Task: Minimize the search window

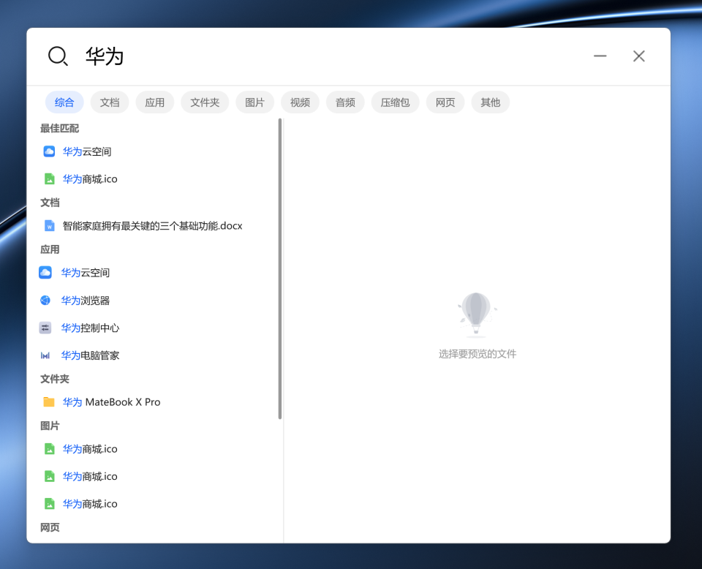Action: click(x=600, y=56)
